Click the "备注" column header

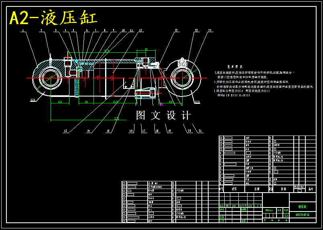click(311, 189)
